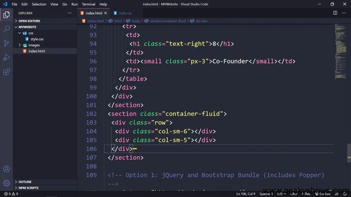Open the Edit menu
This screenshot has height=197, width=351.
(x=24, y=4)
